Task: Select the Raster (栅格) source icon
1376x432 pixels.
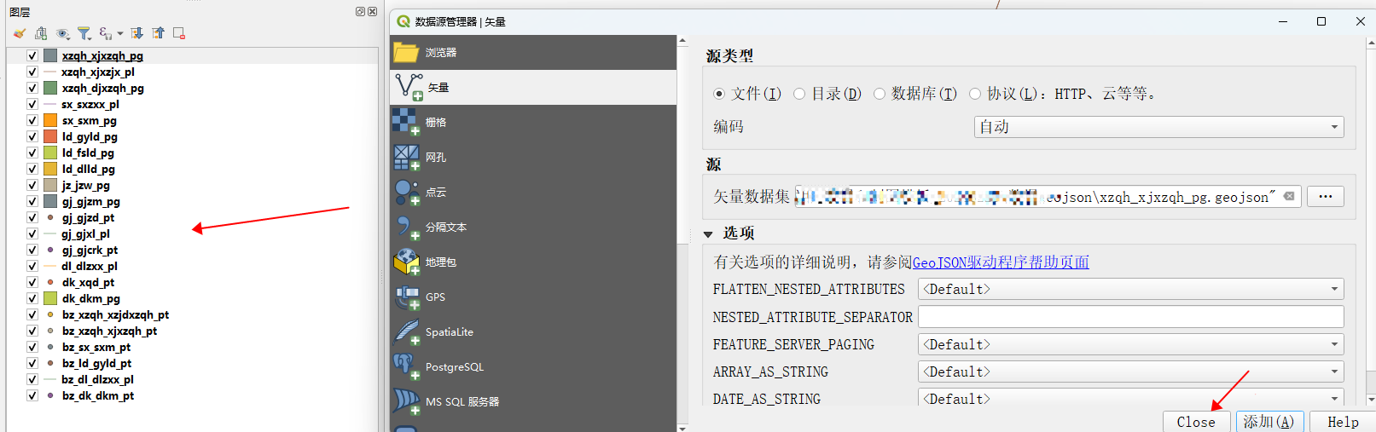Action: tap(406, 123)
